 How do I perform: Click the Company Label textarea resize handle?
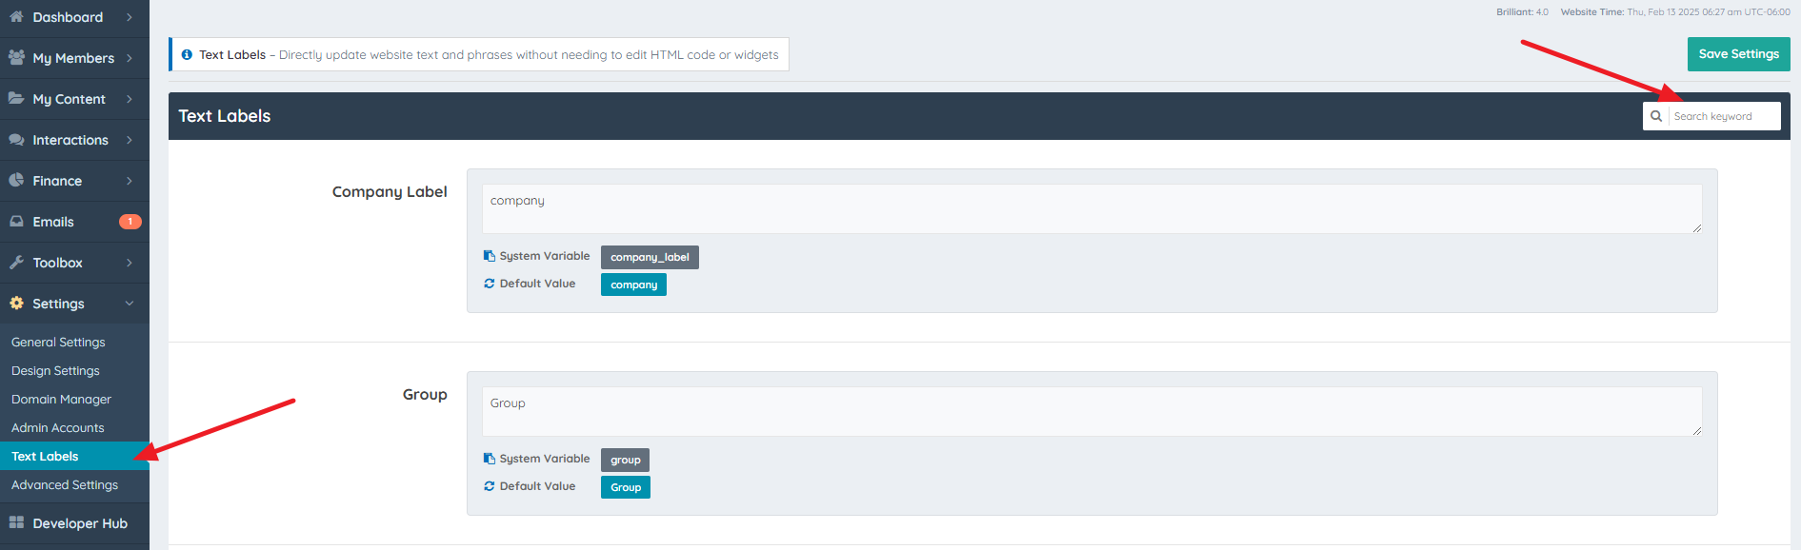tap(1697, 228)
